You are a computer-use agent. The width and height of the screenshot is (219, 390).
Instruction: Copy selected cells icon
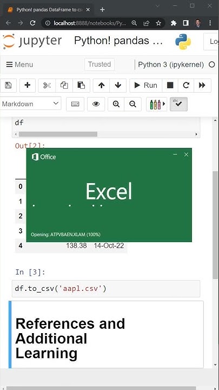(x=64, y=86)
